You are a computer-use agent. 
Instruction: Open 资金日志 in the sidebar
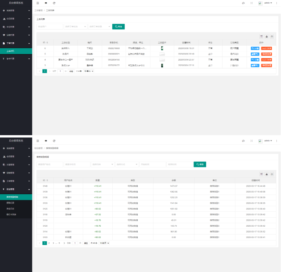pyautogui.click(x=11, y=209)
